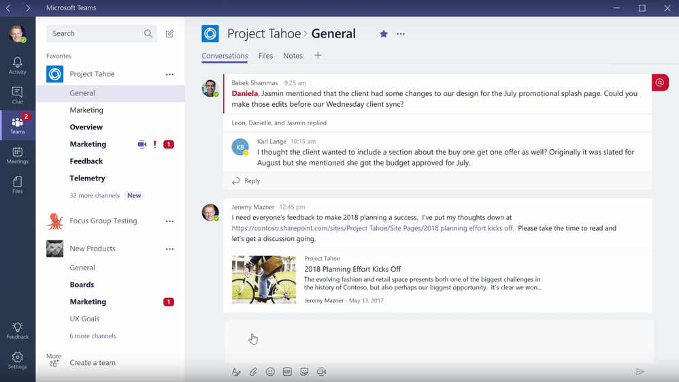679x382 pixels.
Task: Click the Project Tahoe header logo
Action: pyautogui.click(x=210, y=34)
